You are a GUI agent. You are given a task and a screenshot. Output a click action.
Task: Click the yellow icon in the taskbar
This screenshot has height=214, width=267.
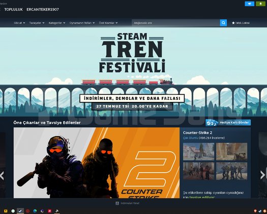(6, 211)
